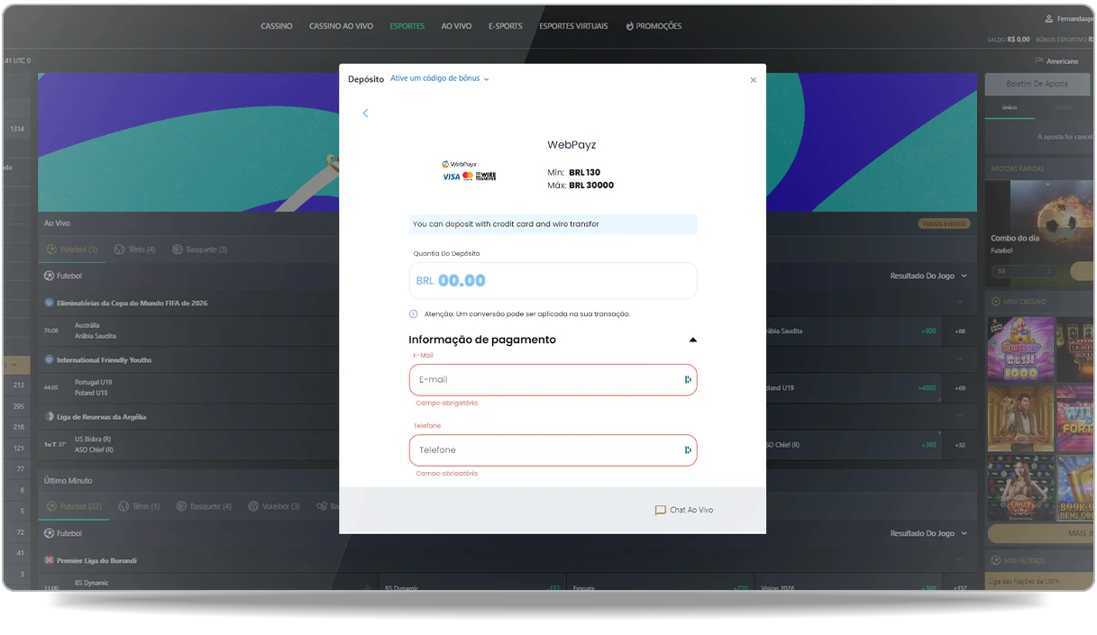Screen dimensions: 1097x635
Task: Select the Portugal U19 vs Poland U19 match
Action: tap(94, 387)
